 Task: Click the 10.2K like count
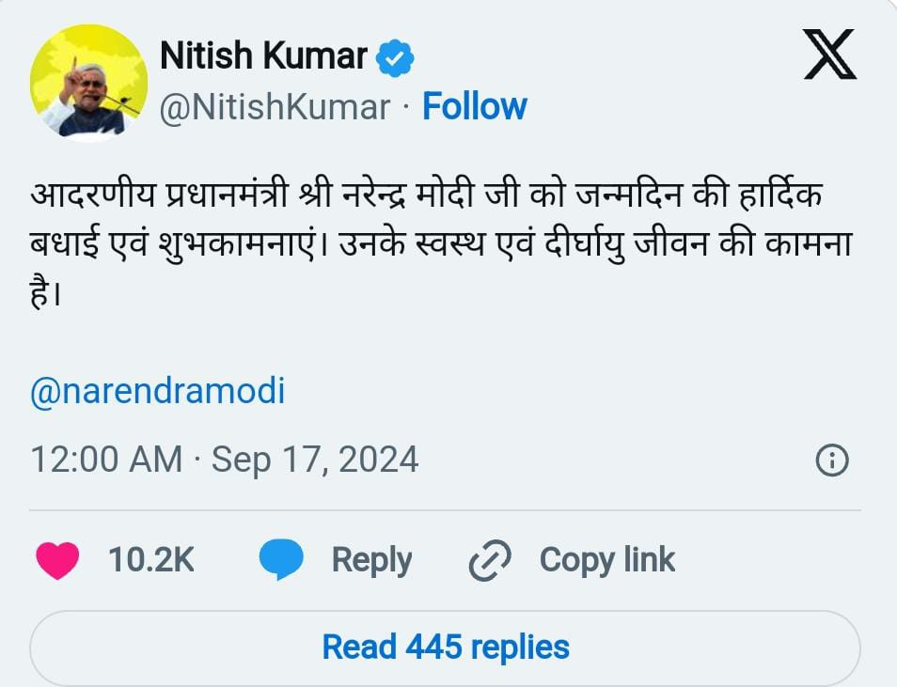point(153,559)
